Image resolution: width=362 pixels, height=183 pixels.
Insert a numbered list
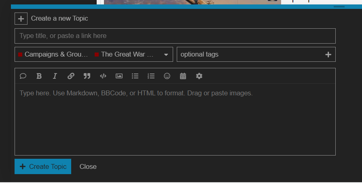pos(151,76)
